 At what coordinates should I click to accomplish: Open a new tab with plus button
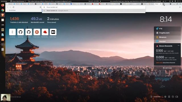[x=164, y=4]
